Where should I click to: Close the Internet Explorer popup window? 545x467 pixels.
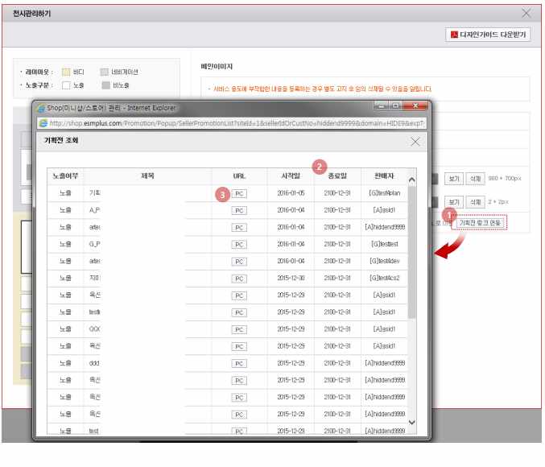pos(415,105)
